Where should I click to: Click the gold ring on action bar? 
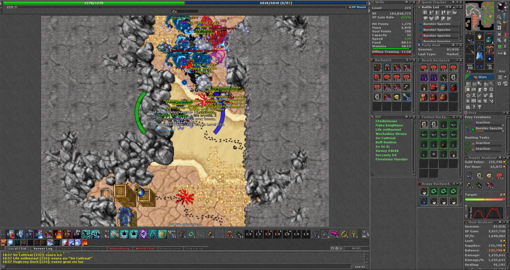[x=344, y=234]
